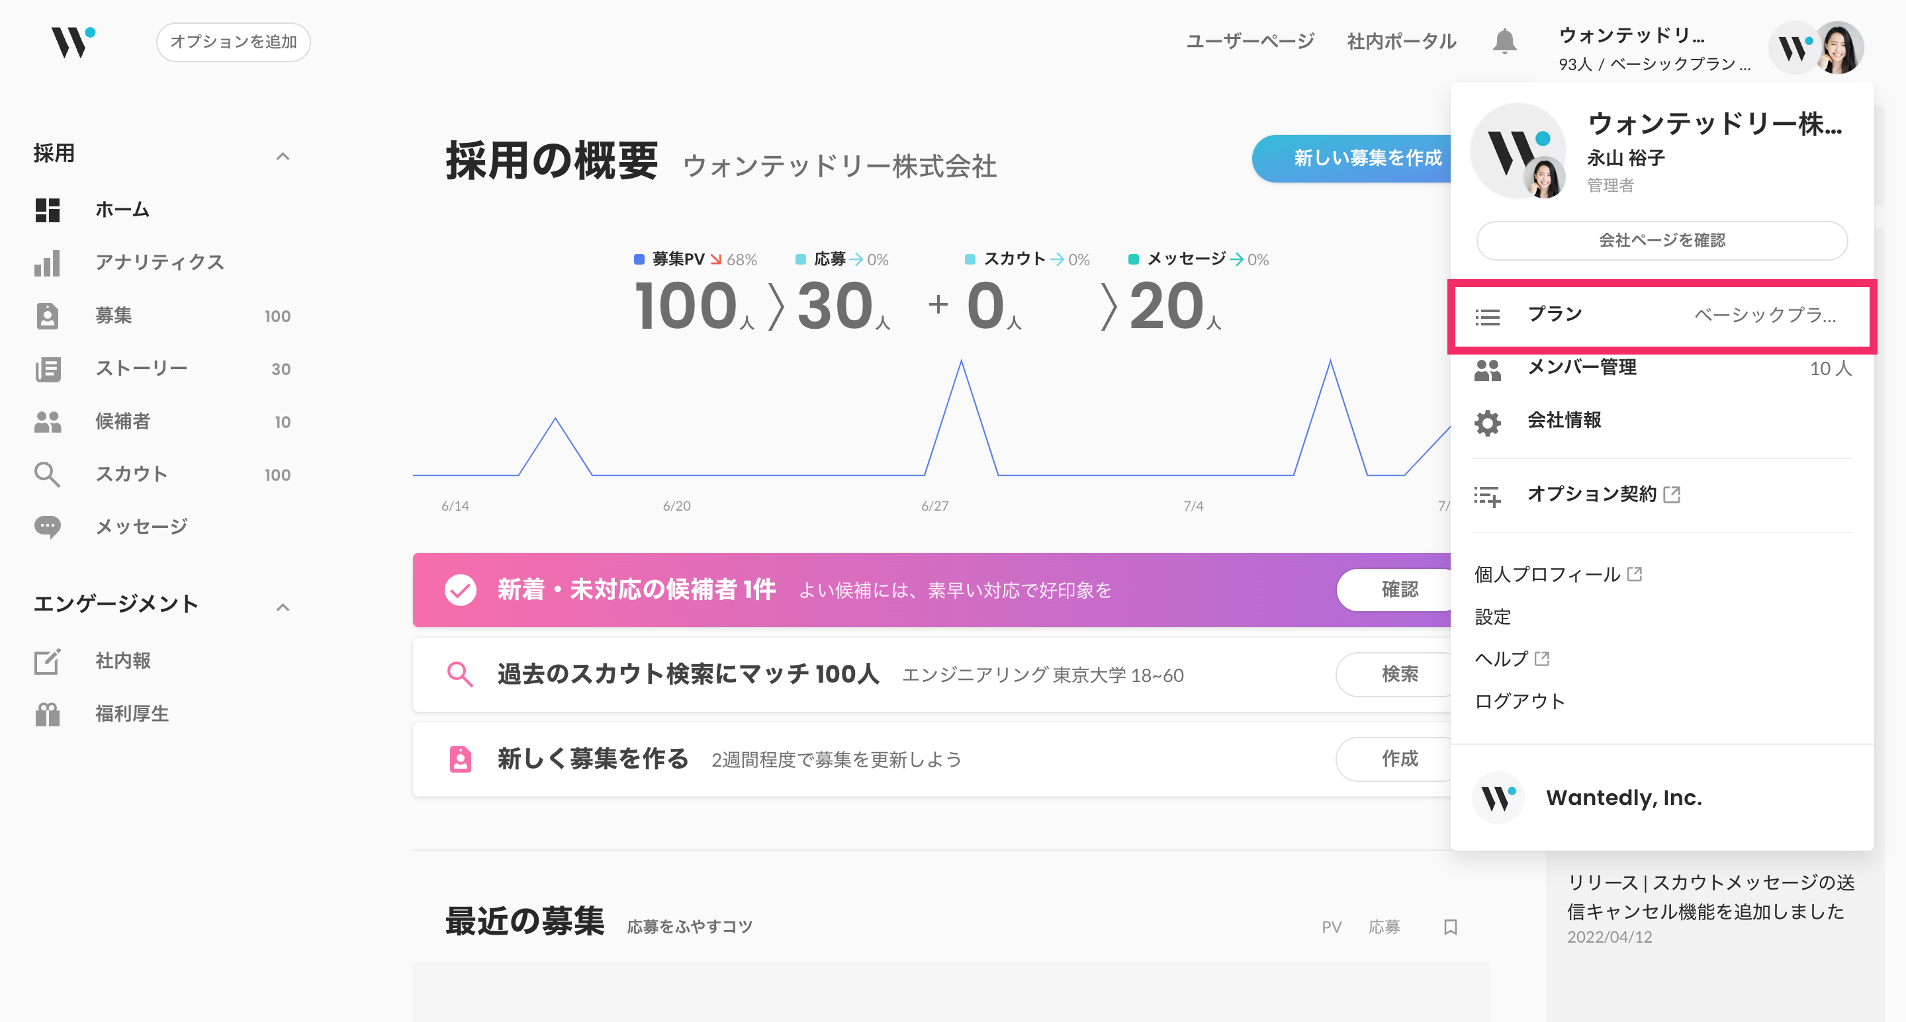This screenshot has height=1022, width=1906.
Task: Click 会社ページを確認 button
Action: [1662, 240]
